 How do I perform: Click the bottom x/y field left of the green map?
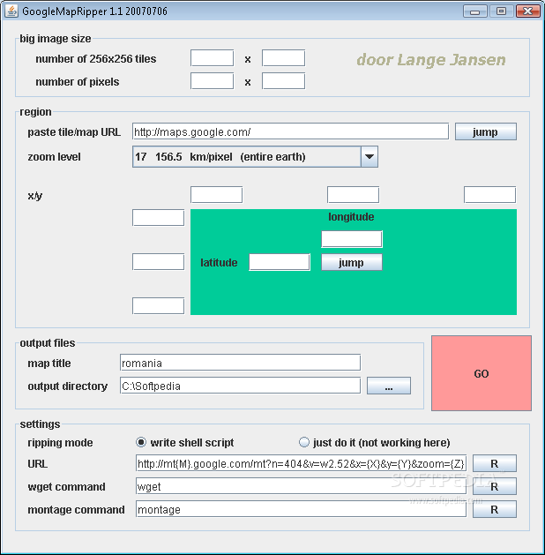pos(159,306)
